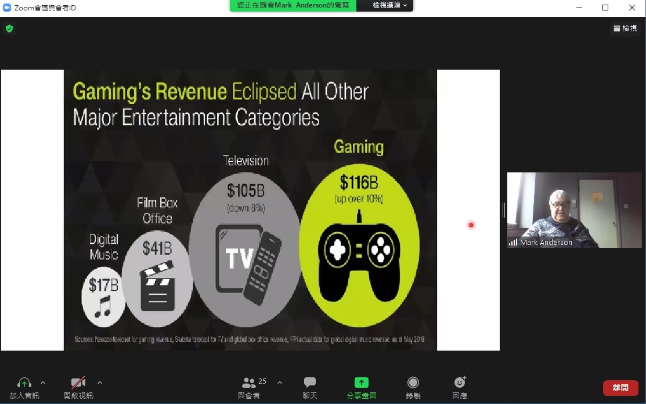Expand audio options chevron
Image resolution: width=646 pixels, height=404 pixels.
(x=42, y=383)
